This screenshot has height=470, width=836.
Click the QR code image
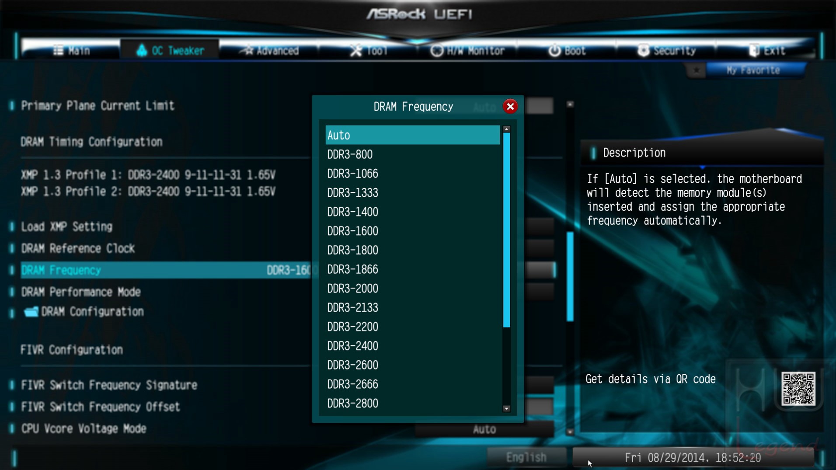pyautogui.click(x=798, y=388)
